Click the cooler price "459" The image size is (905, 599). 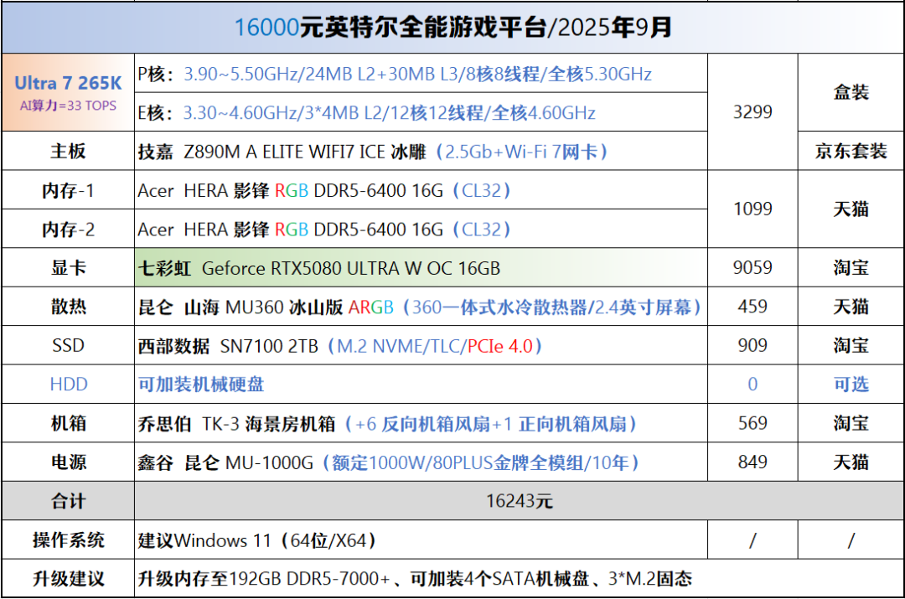752,307
